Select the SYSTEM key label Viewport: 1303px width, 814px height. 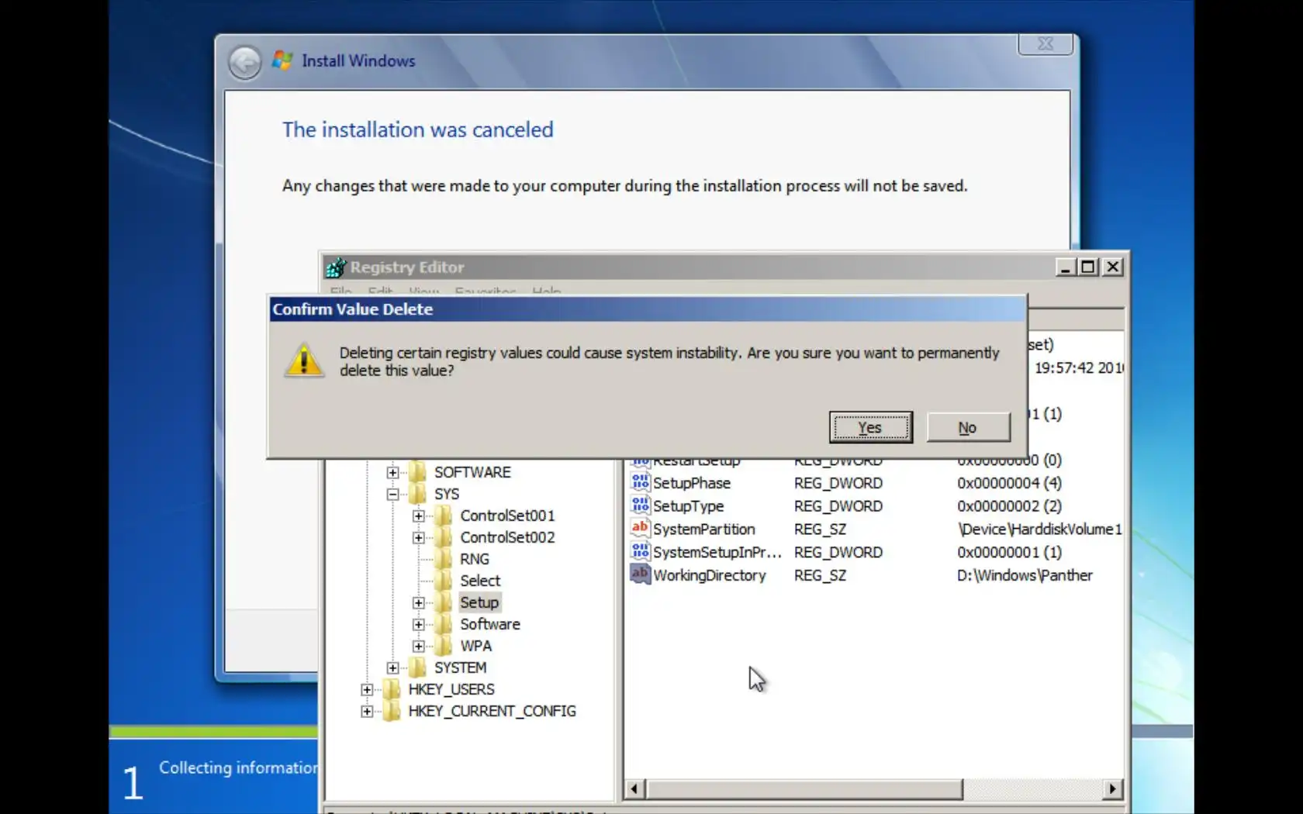click(460, 667)
